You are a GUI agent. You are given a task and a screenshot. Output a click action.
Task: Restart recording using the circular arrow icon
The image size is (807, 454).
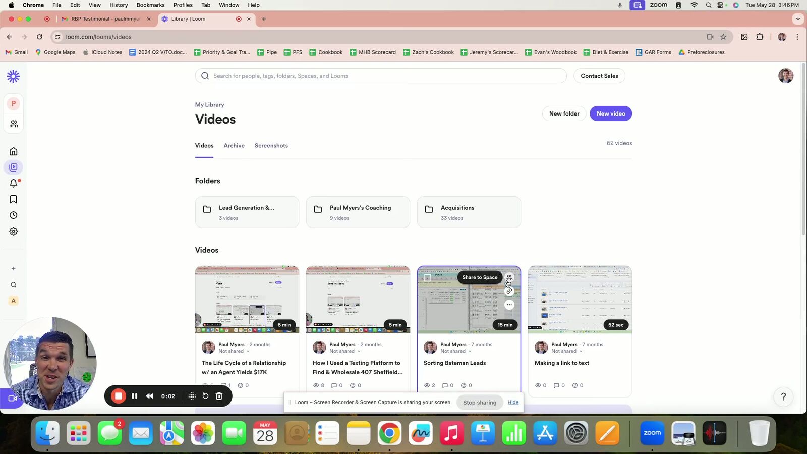click(x=205, y=396)
